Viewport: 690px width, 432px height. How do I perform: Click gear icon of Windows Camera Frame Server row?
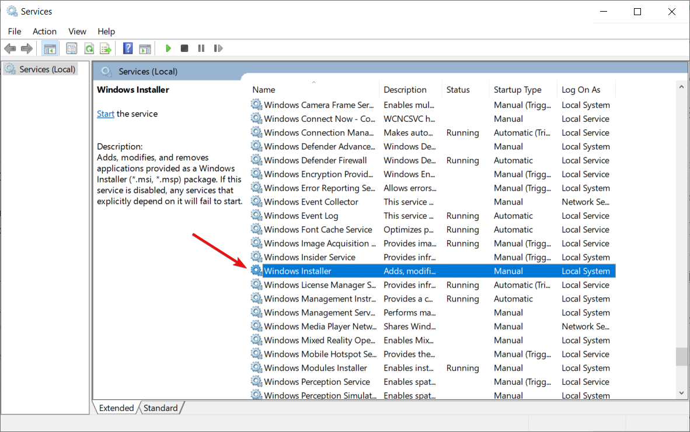click(256, 104)
